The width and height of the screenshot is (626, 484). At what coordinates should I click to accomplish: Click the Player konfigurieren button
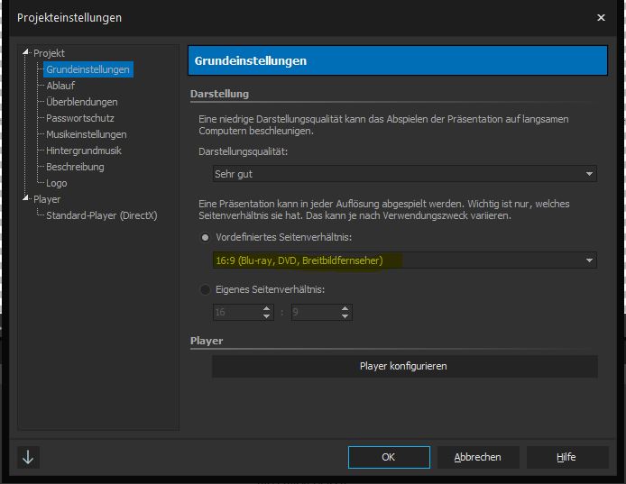pos(403,366)
